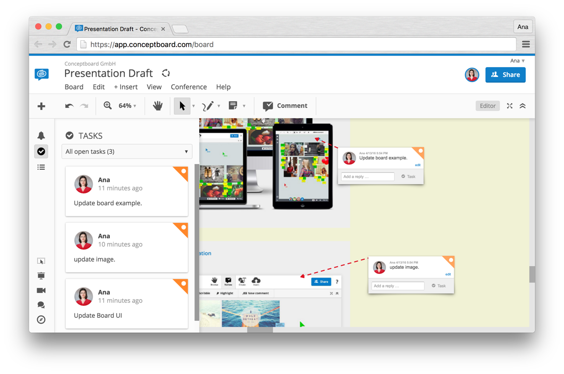Open notifications bell in sidebar

point(41,136)
